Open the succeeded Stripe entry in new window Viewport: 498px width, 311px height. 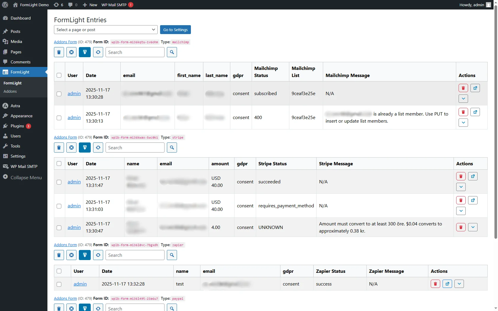pyautogui.click(x=473, y=176)
